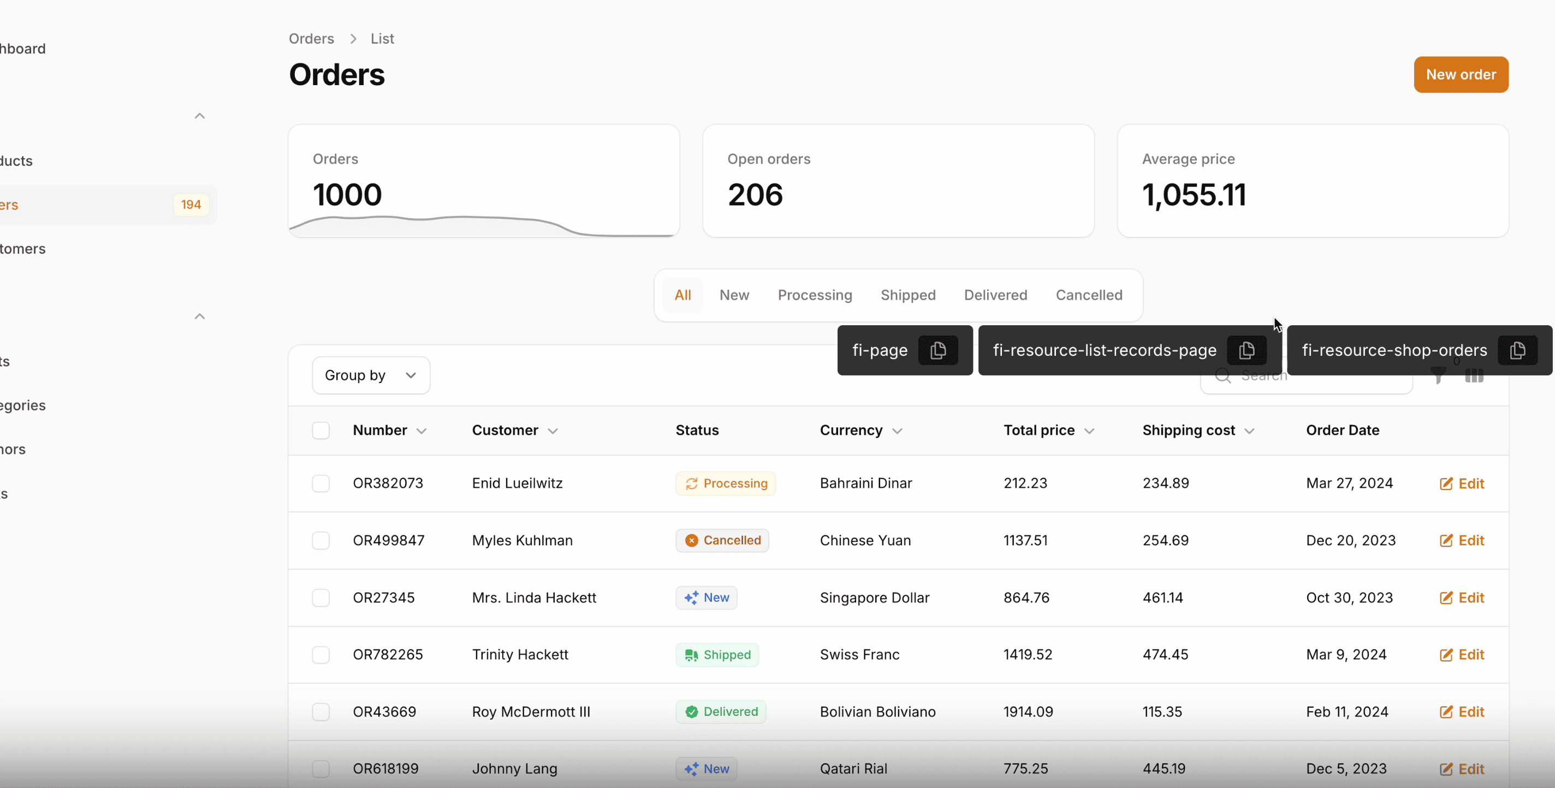Click the Edit link for OR618199

click(x=1462, y=769)
